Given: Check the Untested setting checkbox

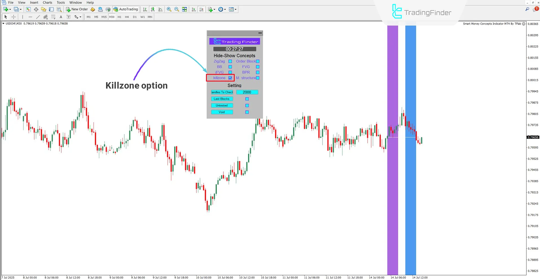Looking at the screenshot, I should click(247, 105).
